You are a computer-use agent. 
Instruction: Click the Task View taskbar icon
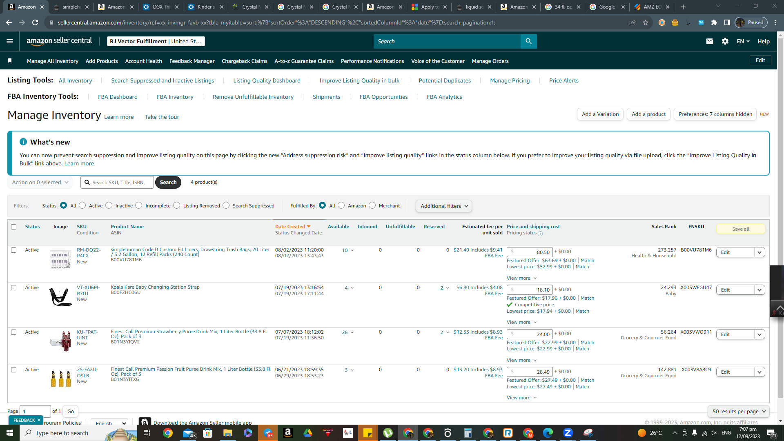[x=147, y=433]
